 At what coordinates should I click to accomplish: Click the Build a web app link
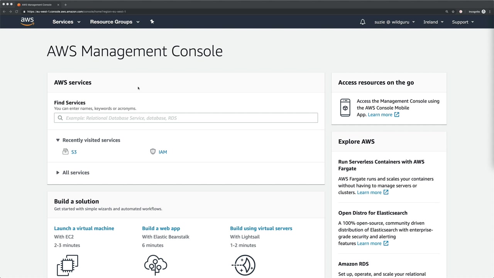pos(161,228)
